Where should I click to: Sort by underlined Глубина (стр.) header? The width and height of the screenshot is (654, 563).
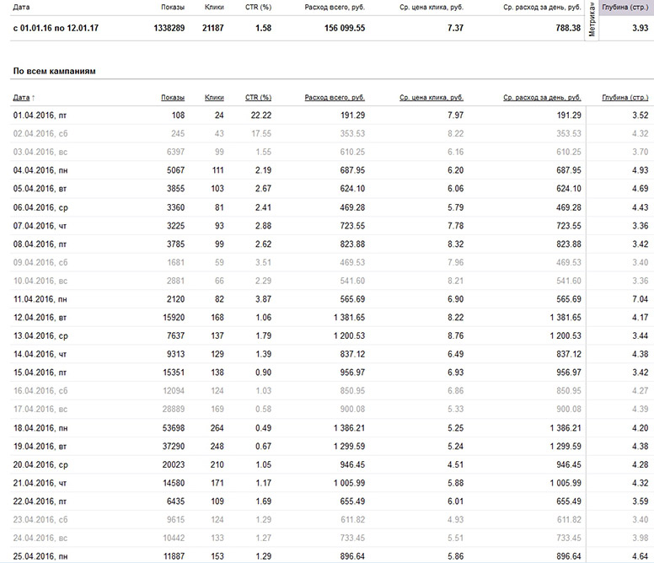pyautogui.click(x=623, y=98)
